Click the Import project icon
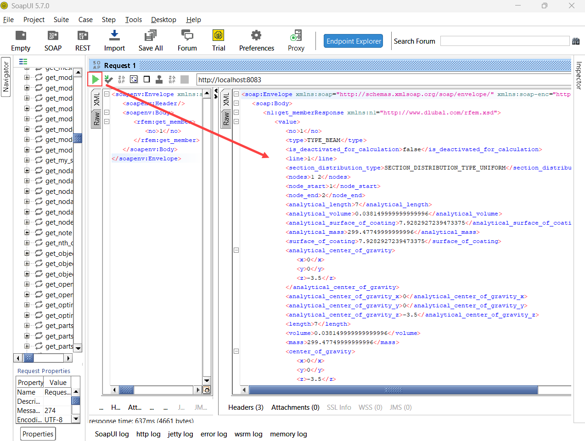Viewport: 585px width, 441px height. 114,40
